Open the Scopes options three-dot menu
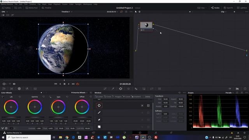249x140 pixels. 246,93
